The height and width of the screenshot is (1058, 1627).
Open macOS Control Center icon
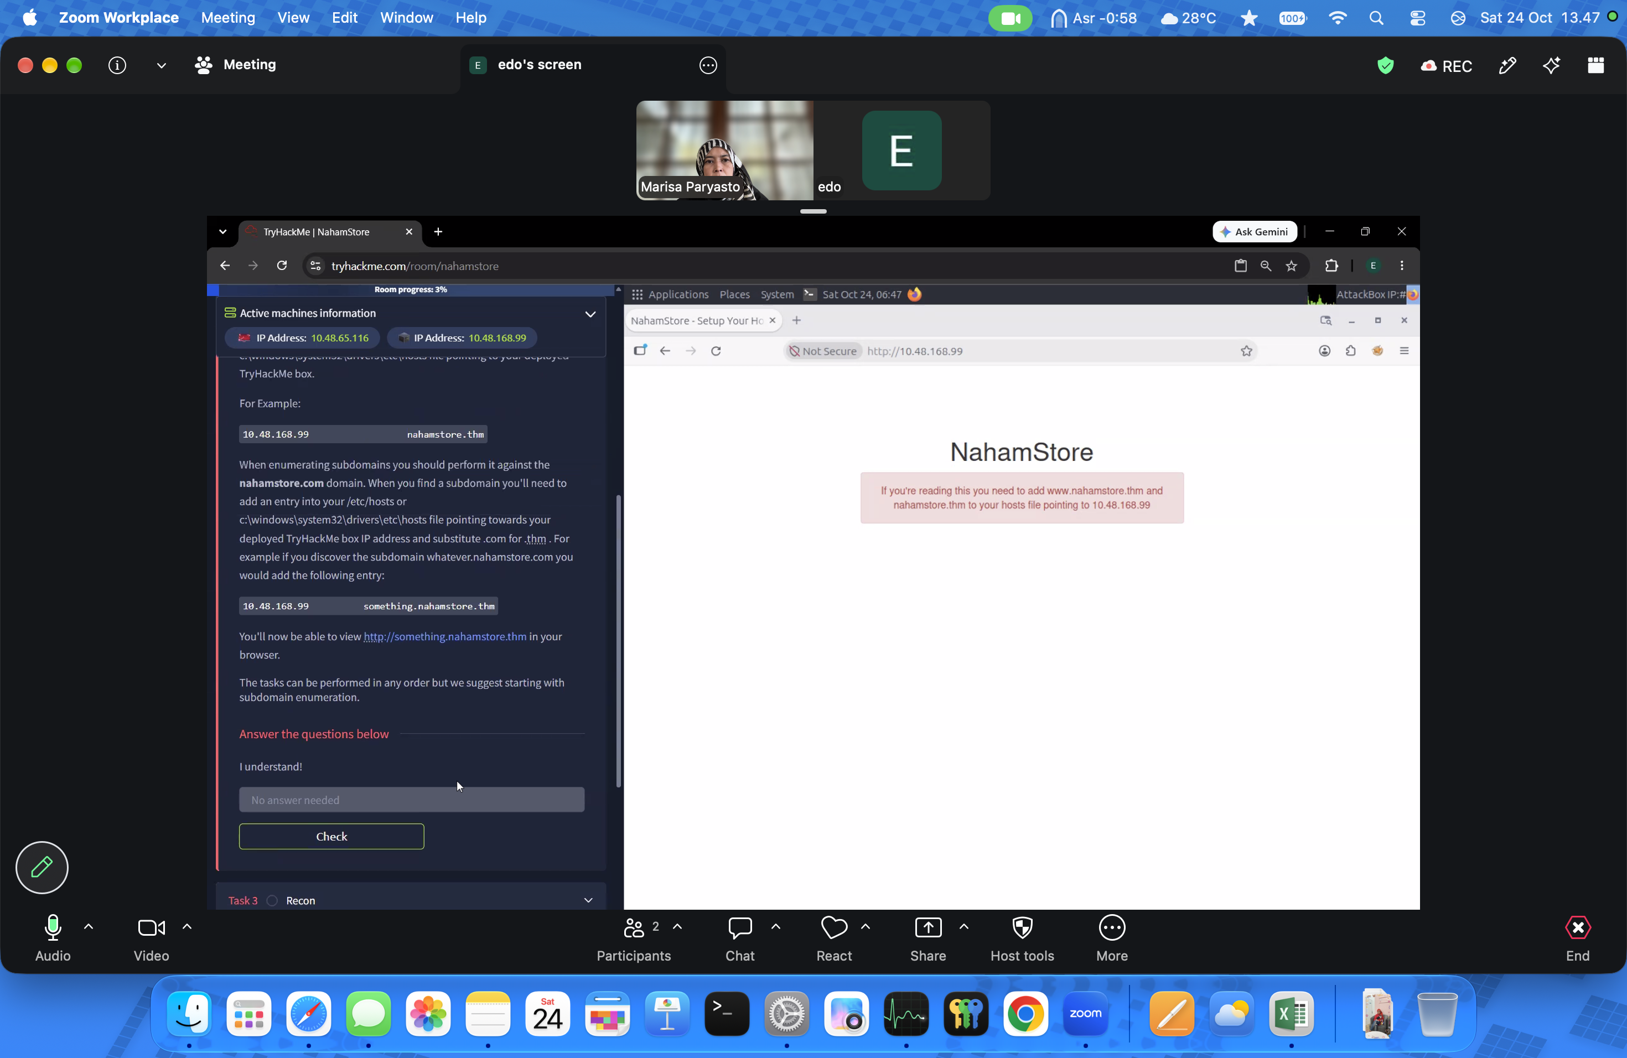(x=1417, y=18)
